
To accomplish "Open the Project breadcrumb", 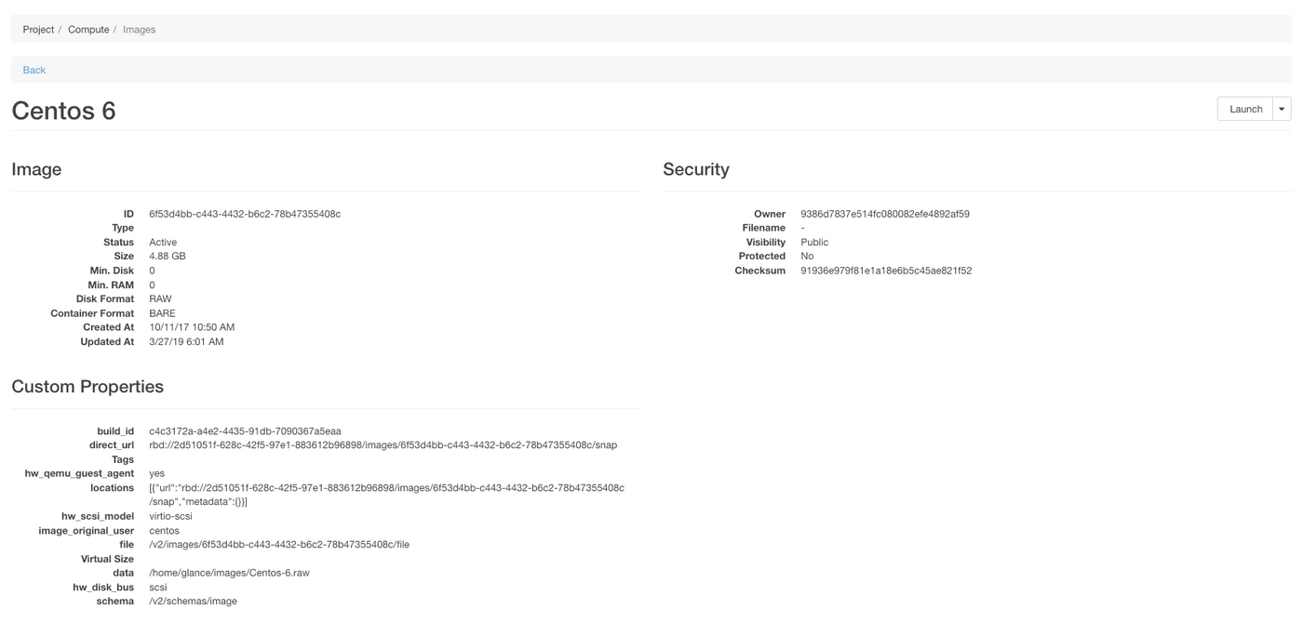I will (38, 30).
